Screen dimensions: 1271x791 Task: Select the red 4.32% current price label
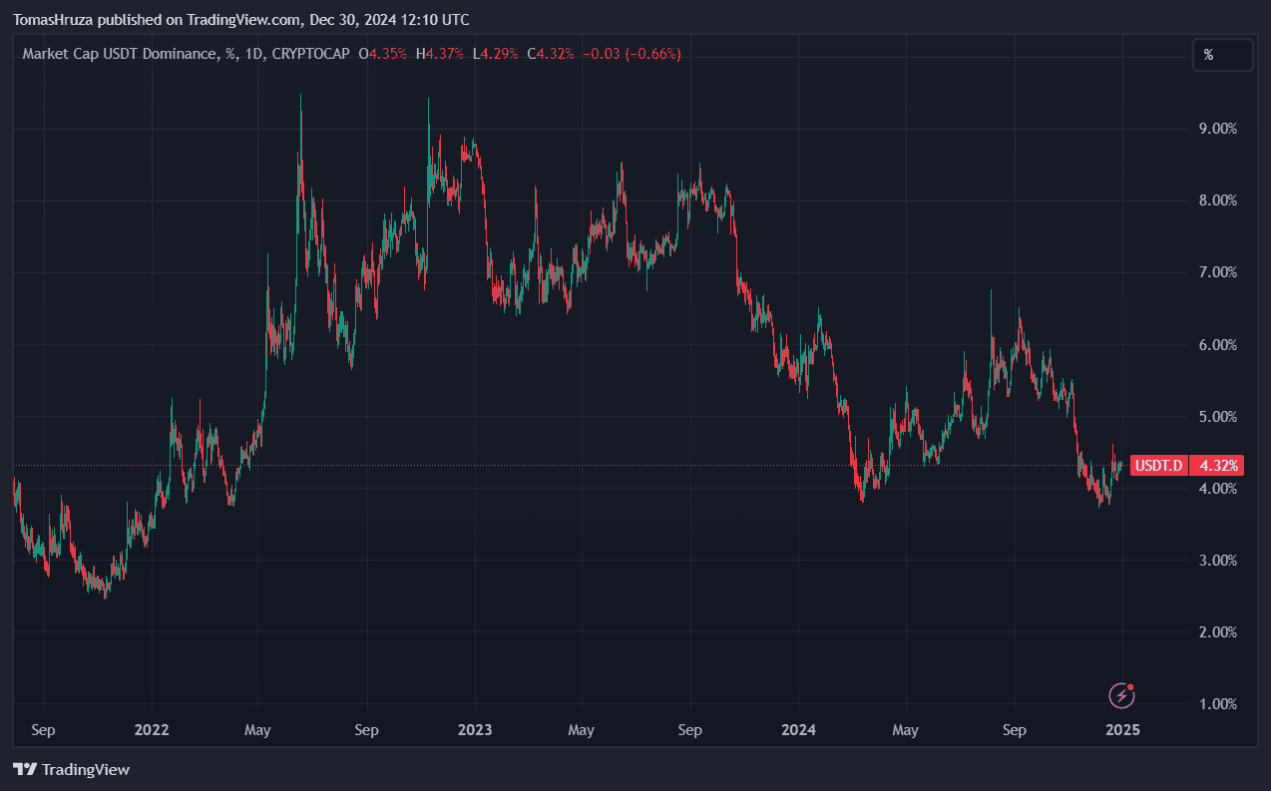pos(1219,466)
